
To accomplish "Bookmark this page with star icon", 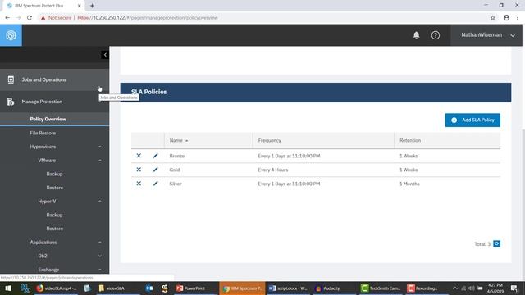I will coord(492,18).
